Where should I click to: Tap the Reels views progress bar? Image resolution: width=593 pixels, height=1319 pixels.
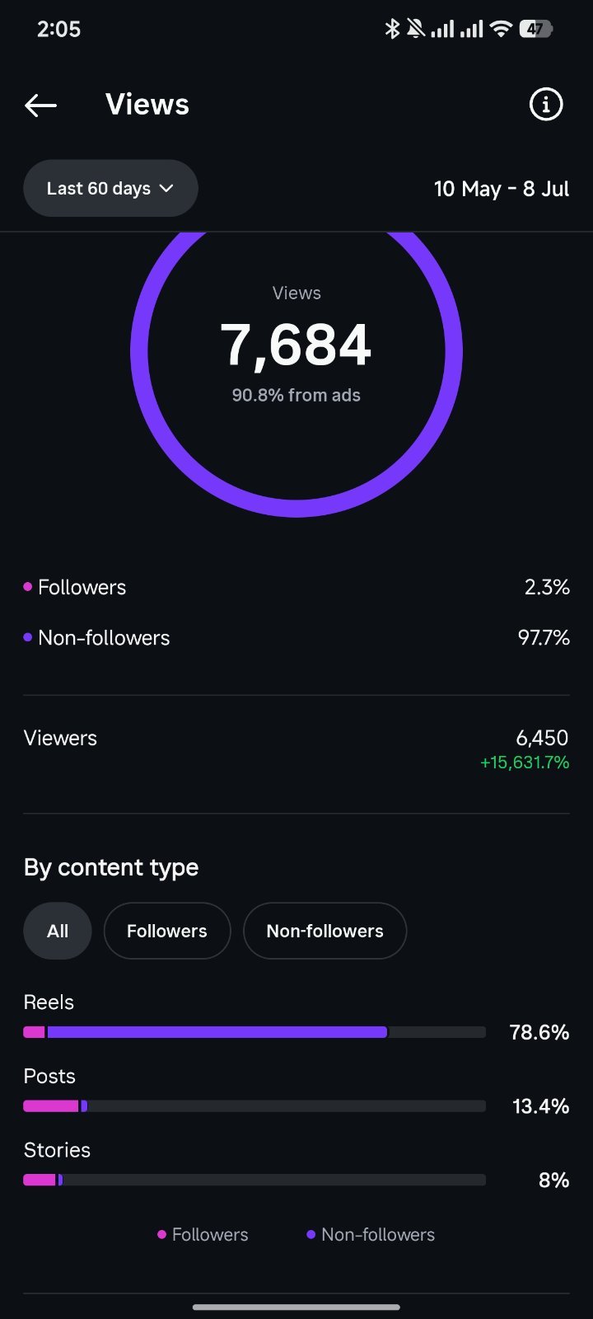(254, 1032)
